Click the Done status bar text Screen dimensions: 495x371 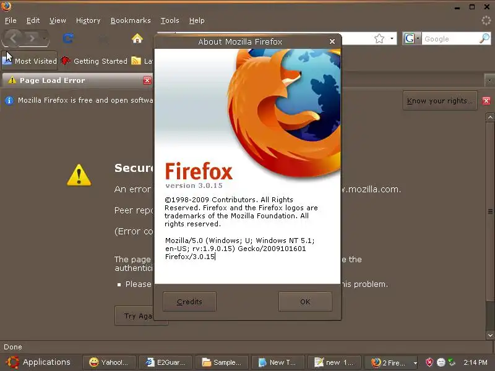(x=13, y=347)
